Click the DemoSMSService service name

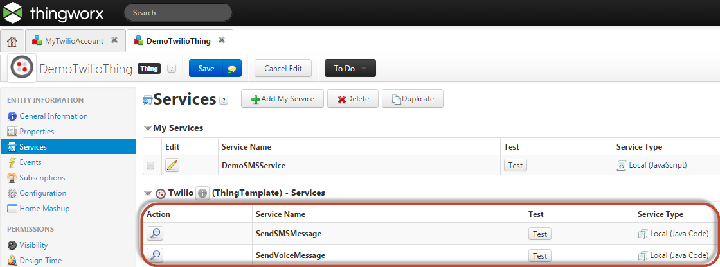pos(253,166)
